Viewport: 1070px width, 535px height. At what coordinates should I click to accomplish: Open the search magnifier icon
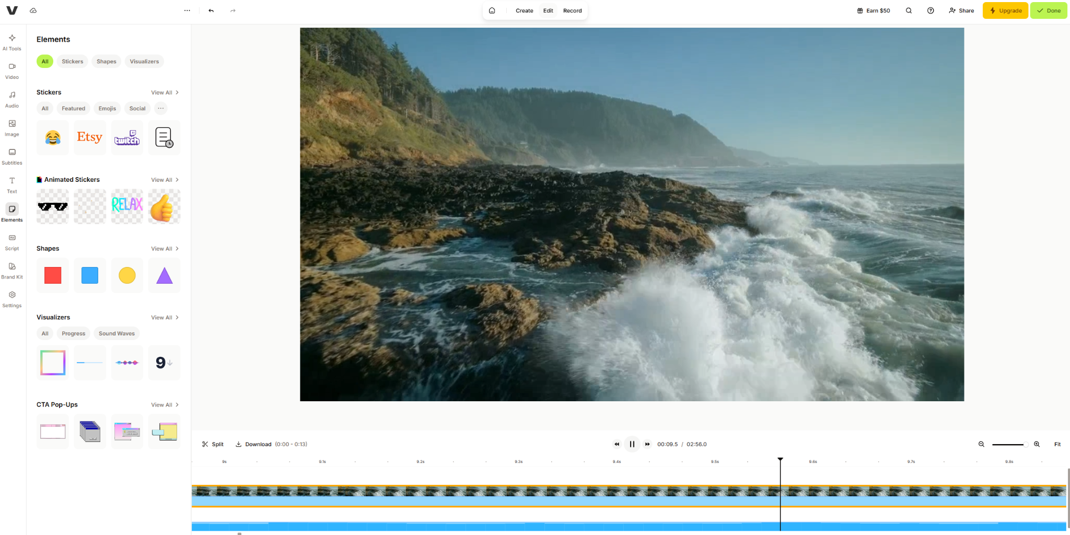tap(909, 10)
